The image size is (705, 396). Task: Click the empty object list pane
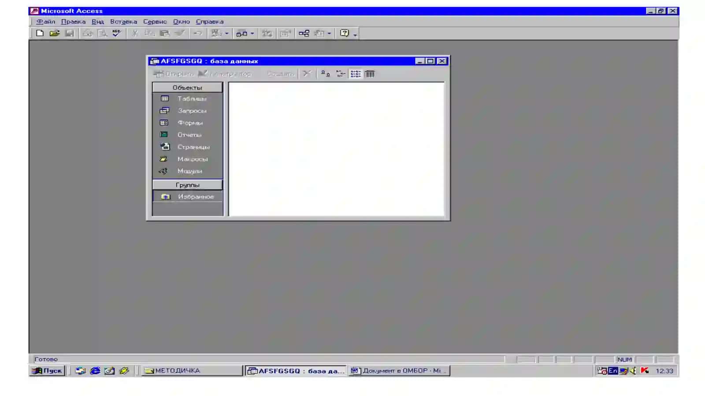tap(336, 149)
